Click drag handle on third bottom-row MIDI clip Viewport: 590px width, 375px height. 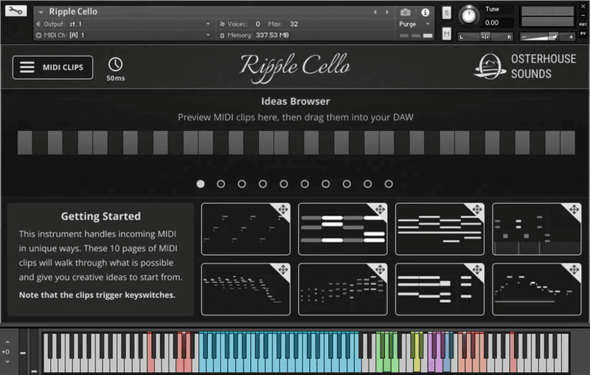point(477,270)
